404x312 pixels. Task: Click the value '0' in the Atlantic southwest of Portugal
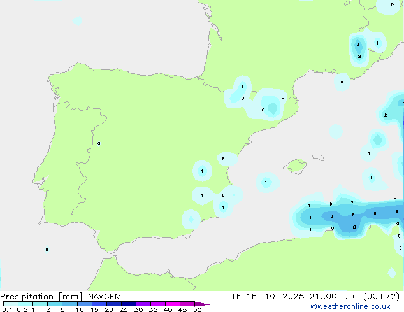pyautogui.click(x=47, y=250)
